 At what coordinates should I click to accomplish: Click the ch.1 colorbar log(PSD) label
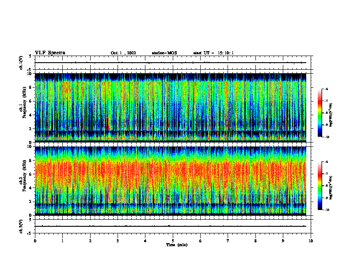pyautogui.click(x=331, y=115)
